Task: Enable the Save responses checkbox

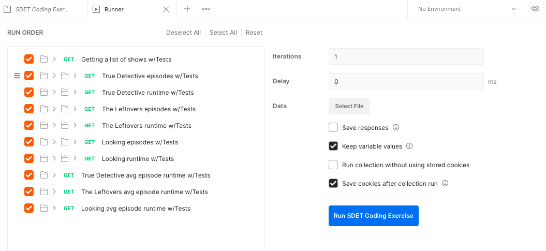Action: click(x=333, y=127)
